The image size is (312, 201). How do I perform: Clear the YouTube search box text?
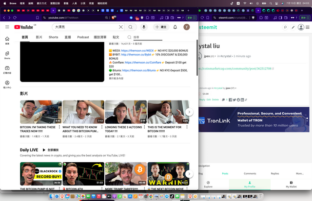121,27
